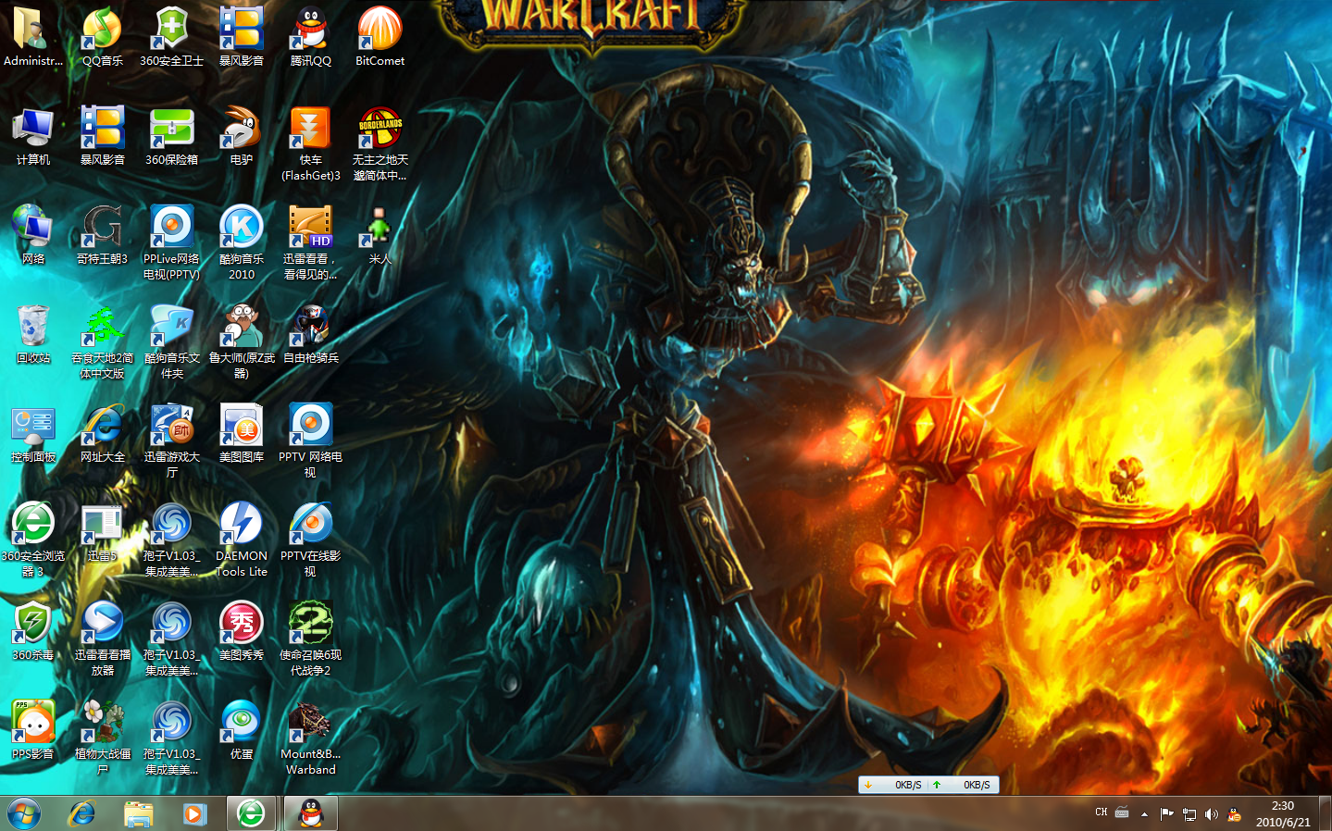Select the 腾讯QQ penguin desktop shortcut

click(310, 37)
